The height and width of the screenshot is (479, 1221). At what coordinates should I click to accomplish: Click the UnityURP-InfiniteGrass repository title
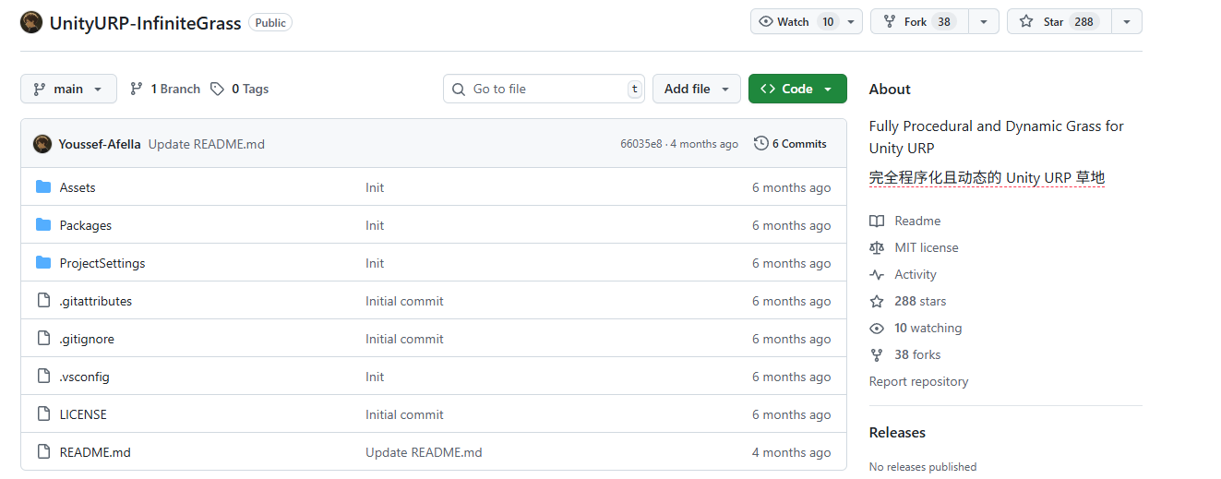coord(145,22)
